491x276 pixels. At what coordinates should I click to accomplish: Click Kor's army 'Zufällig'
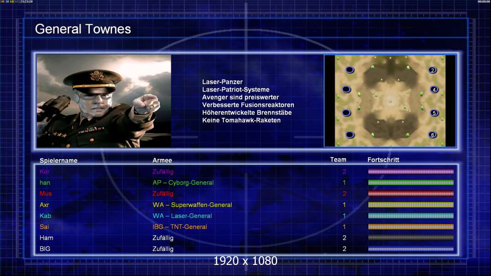tap(163, 172)
